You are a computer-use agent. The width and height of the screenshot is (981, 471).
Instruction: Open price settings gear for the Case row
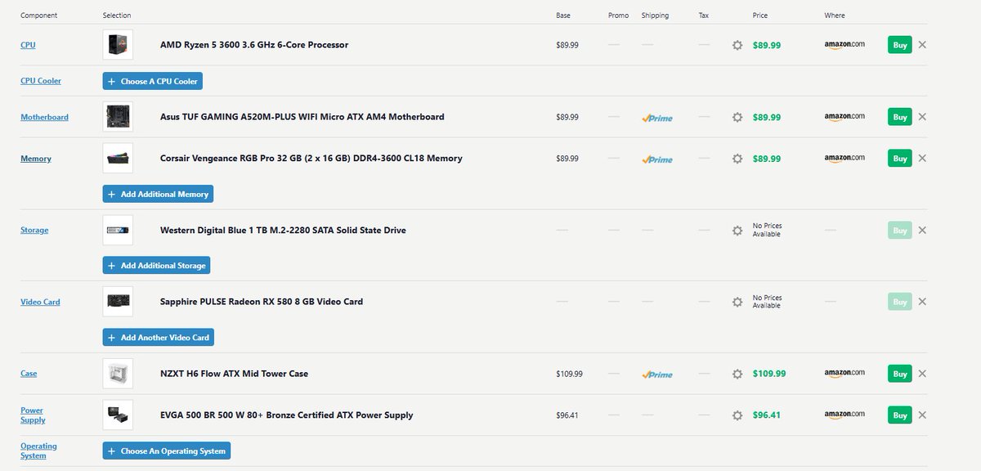point(737,374)
